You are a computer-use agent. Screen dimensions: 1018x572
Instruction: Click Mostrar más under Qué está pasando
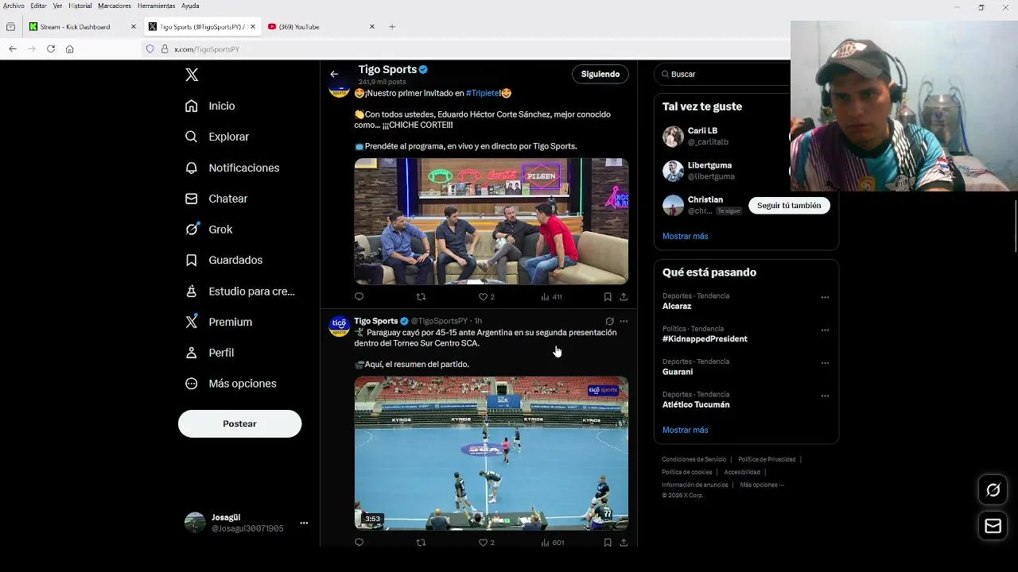[x=685, y=430]
